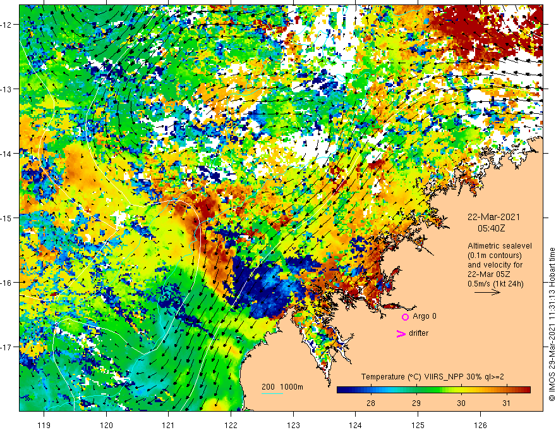Click the '0.5m/s (1kt 24h)' scale label
This screenshot has width=556, height=430.
pyautogui.click(x=495, y=284)
